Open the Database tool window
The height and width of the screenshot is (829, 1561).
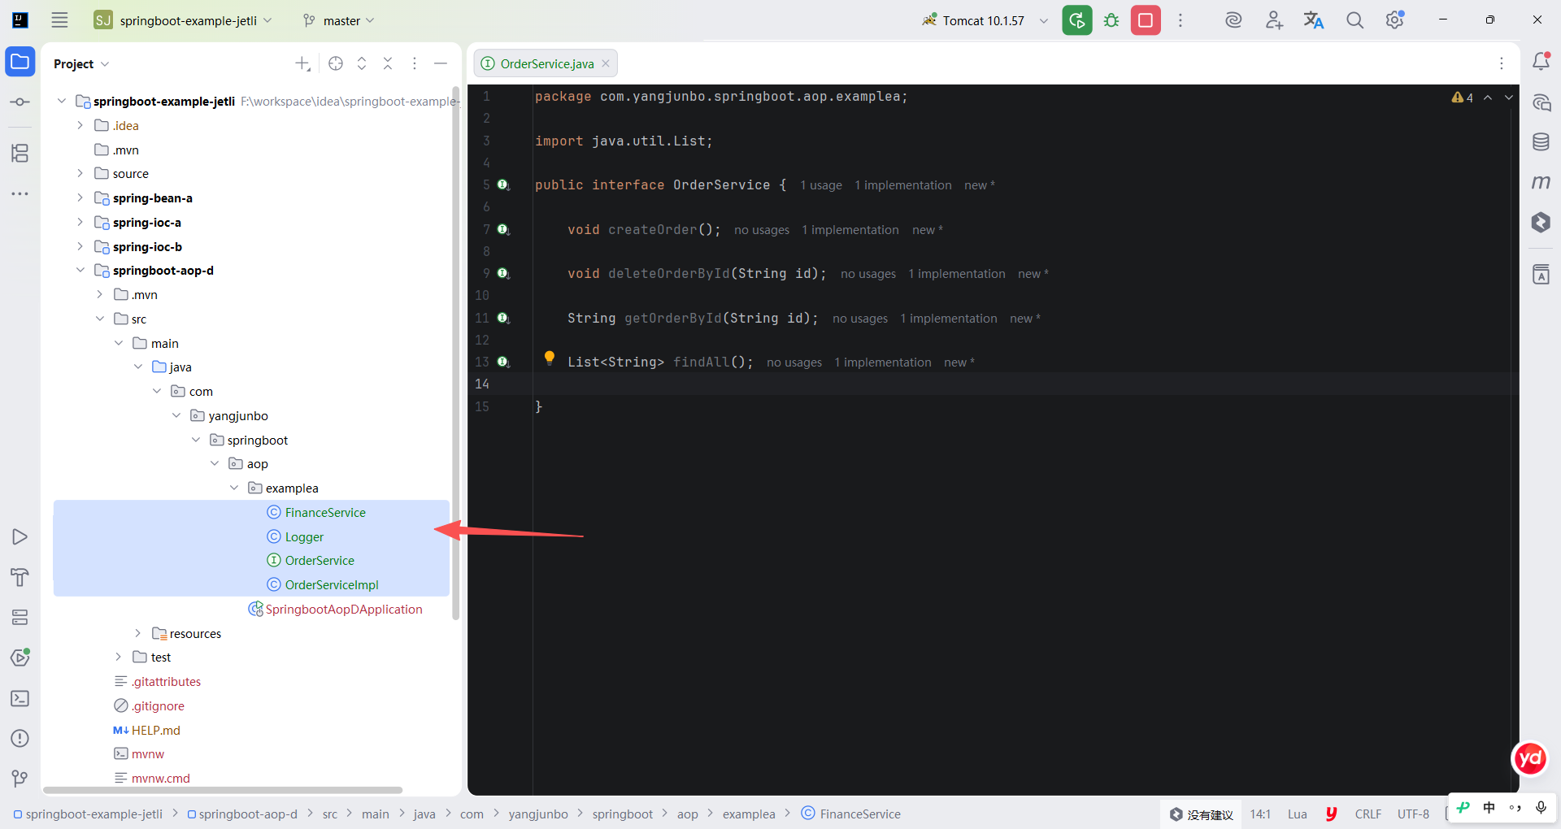pos(1541,142)
